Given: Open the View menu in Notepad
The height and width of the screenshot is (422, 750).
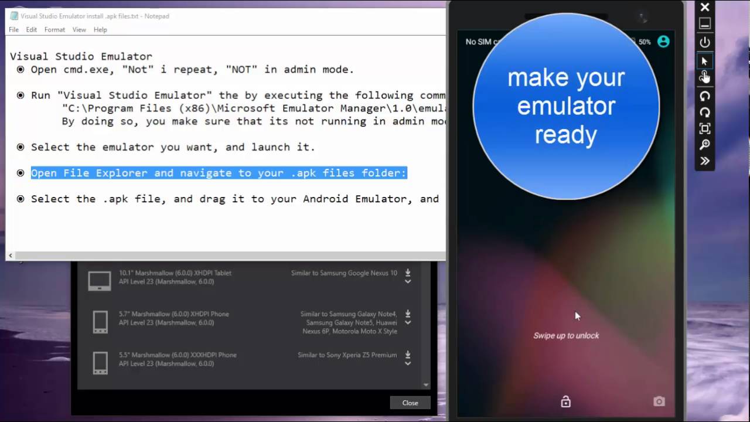Looking at the screenshot, I should tap(79, 30).
